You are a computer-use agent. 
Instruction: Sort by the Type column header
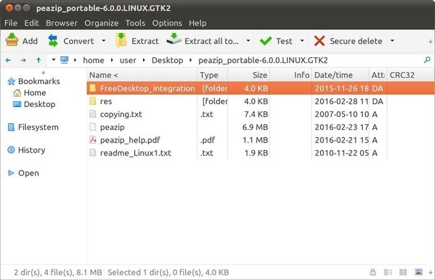[x=213, y=75]
